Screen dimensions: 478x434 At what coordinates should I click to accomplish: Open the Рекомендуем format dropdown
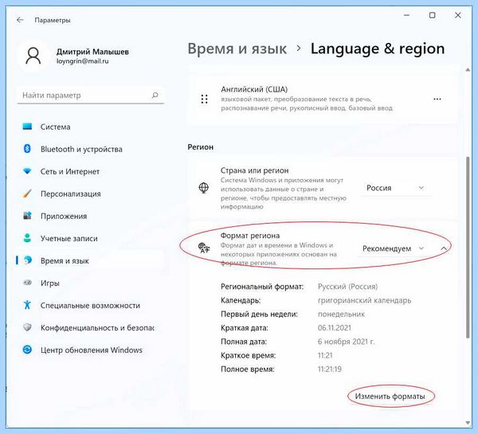pos(393,248)
